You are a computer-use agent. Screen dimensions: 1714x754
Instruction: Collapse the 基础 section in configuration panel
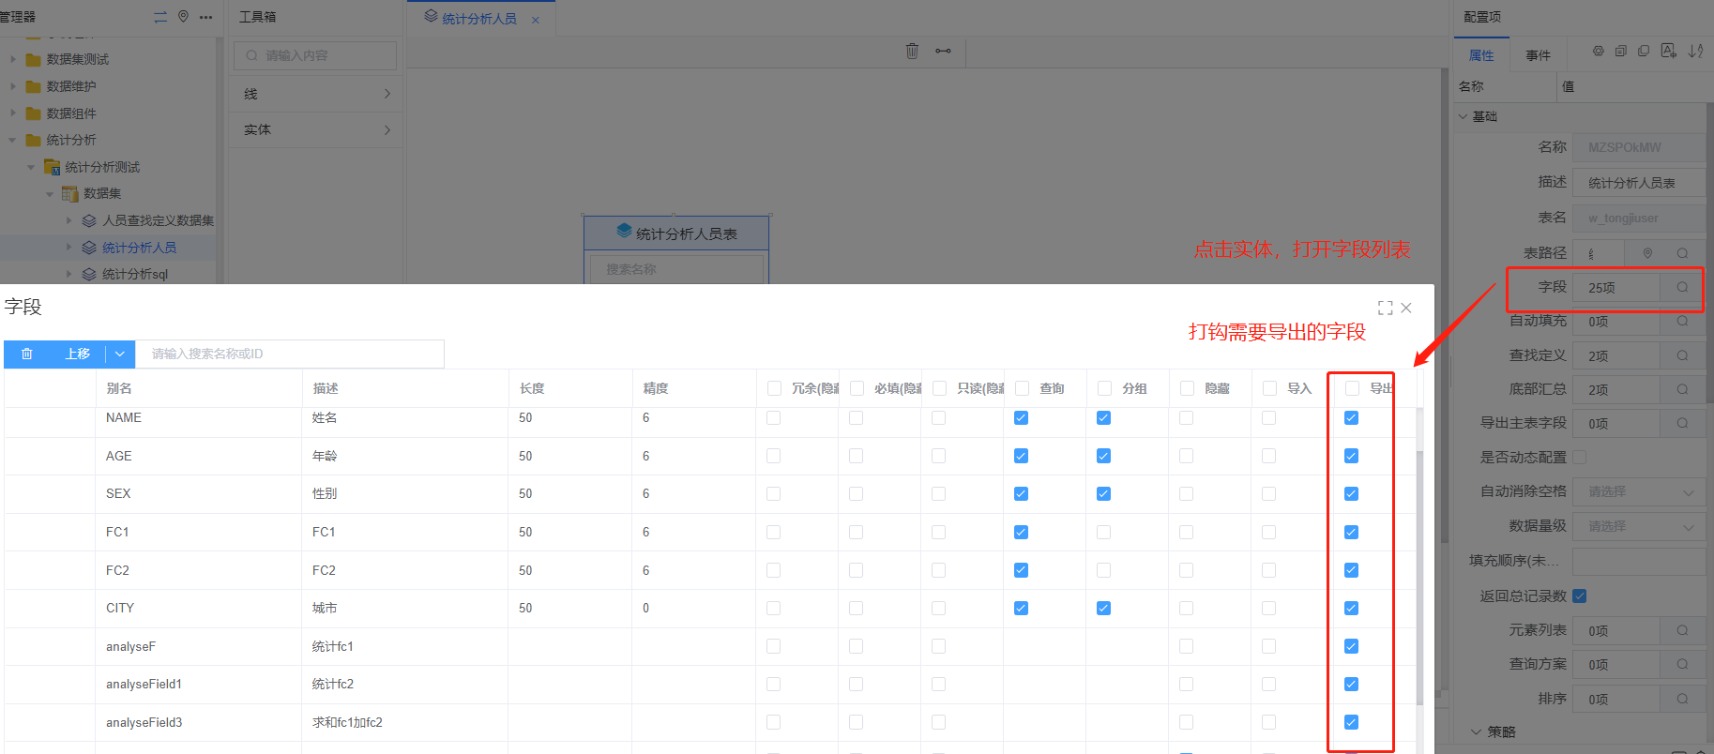1464,116
